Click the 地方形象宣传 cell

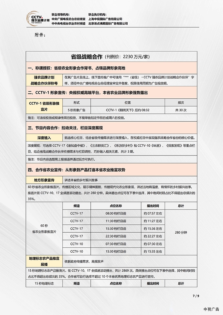[x=44, y=180]
